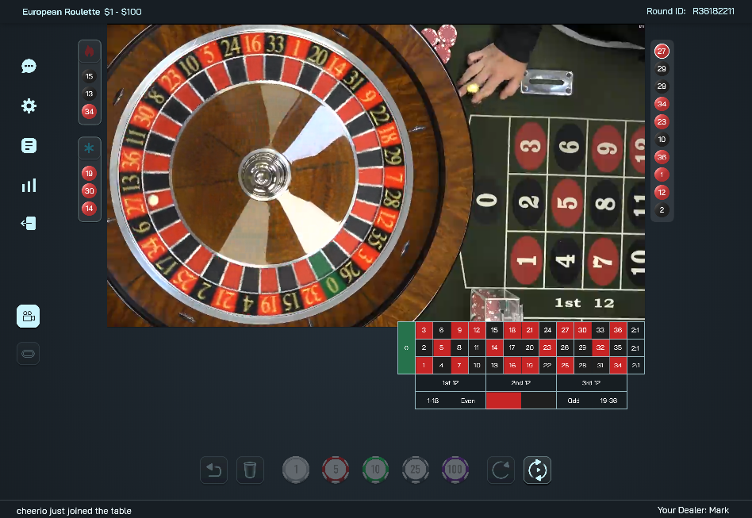Toggle the racetrack view button

pyautogui.click(x=29, y=354)
